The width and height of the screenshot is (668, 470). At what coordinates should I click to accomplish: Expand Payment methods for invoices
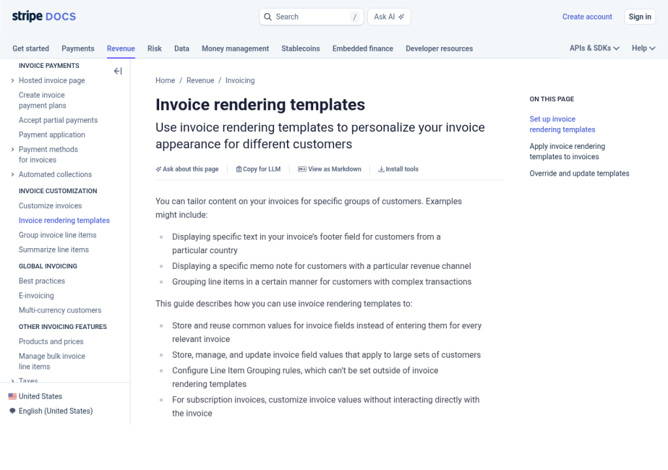coord(12,149)
